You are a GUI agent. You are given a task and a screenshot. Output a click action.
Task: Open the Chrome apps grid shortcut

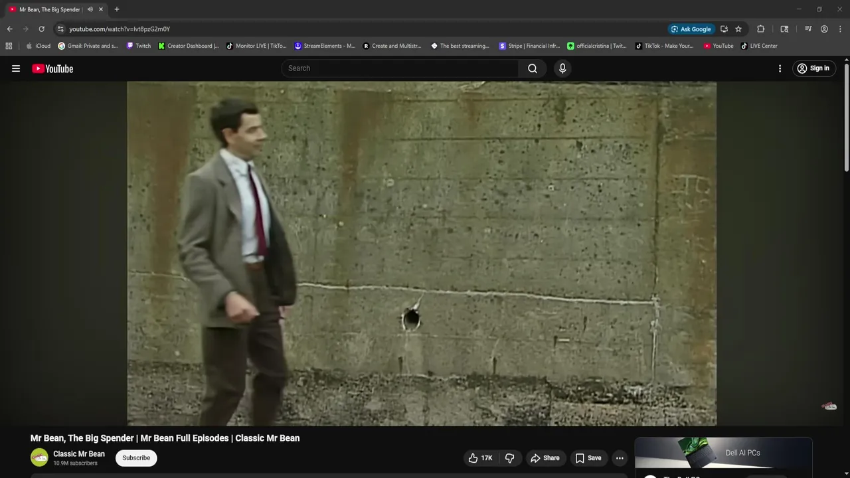pos(9,46)
